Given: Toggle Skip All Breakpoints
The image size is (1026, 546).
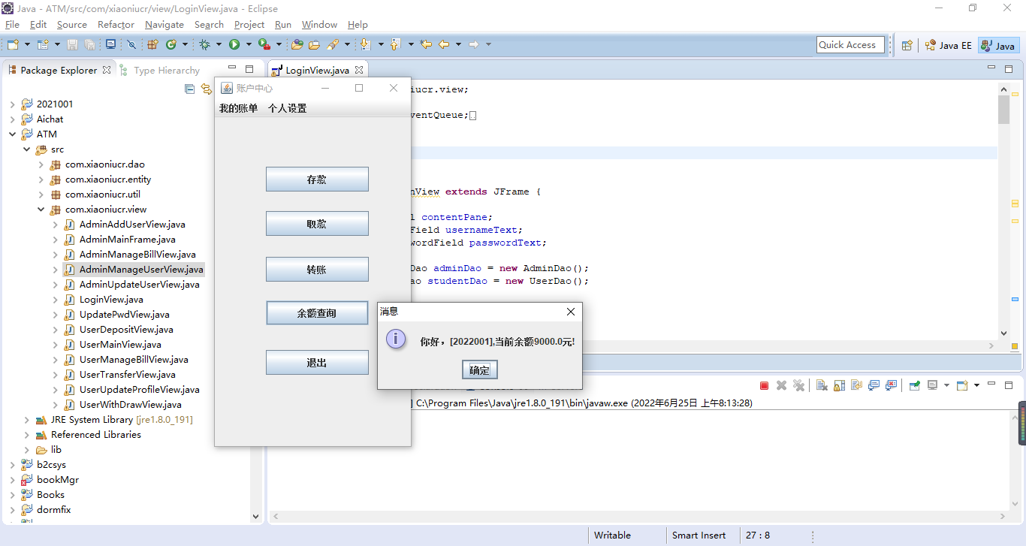Looking at the screenshot, I should click(131, 45).
